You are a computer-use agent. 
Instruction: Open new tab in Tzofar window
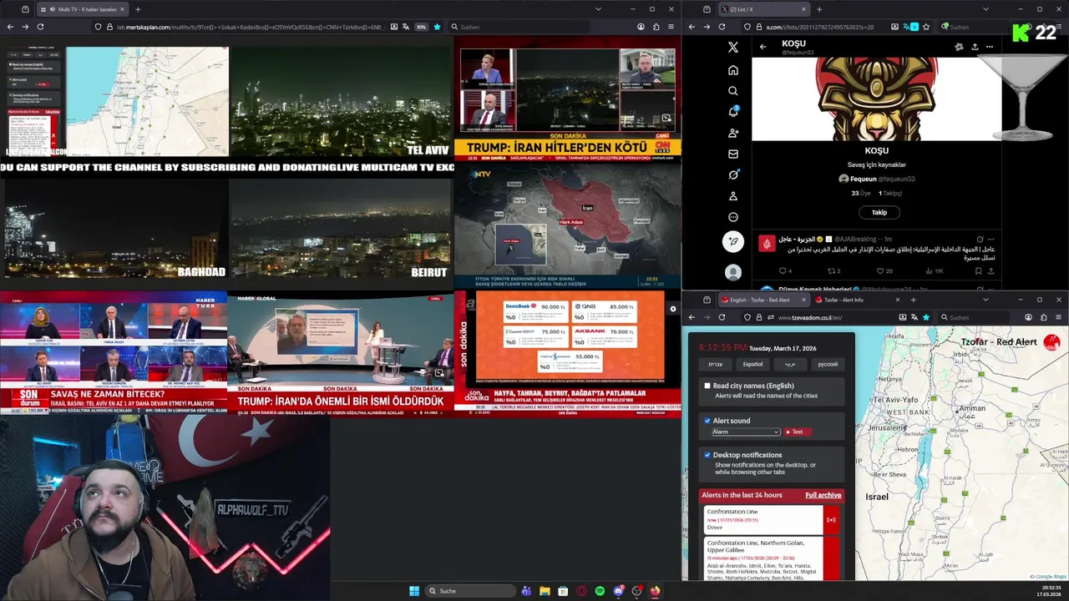(913, 300)
